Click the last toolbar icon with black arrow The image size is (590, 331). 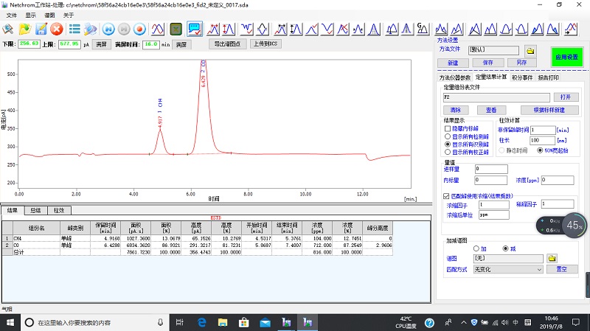(571, 29)
